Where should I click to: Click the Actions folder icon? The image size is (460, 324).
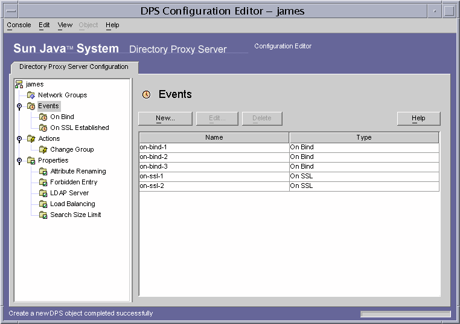(x=31, y=138)
